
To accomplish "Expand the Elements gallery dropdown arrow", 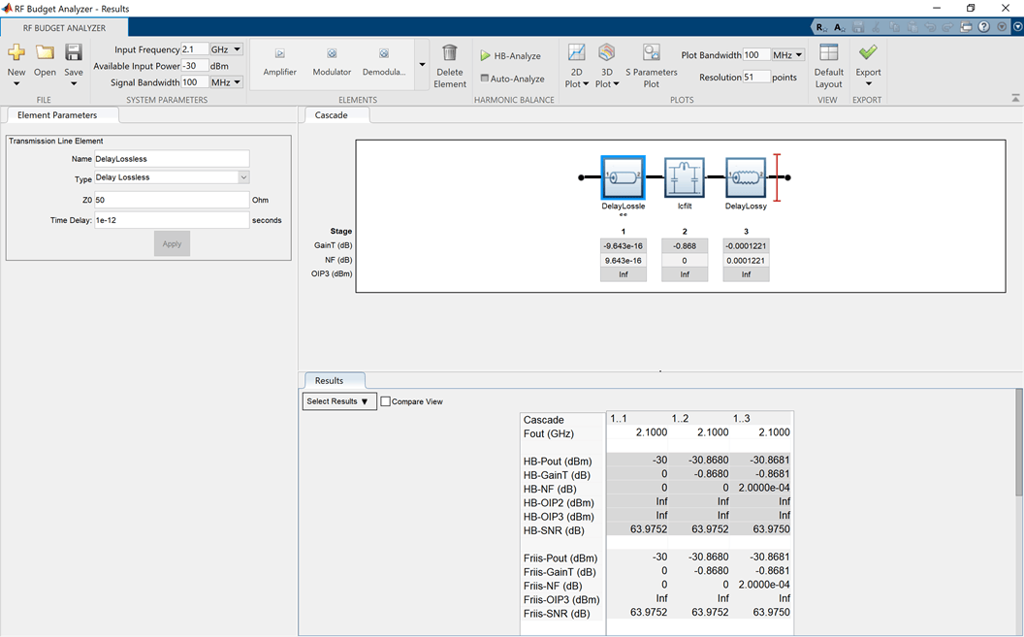I will pos(422,64).
